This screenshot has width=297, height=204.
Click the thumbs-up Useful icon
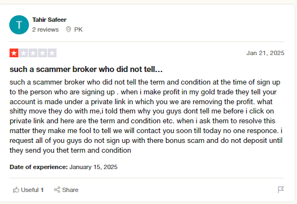click(x=16, y=190)
